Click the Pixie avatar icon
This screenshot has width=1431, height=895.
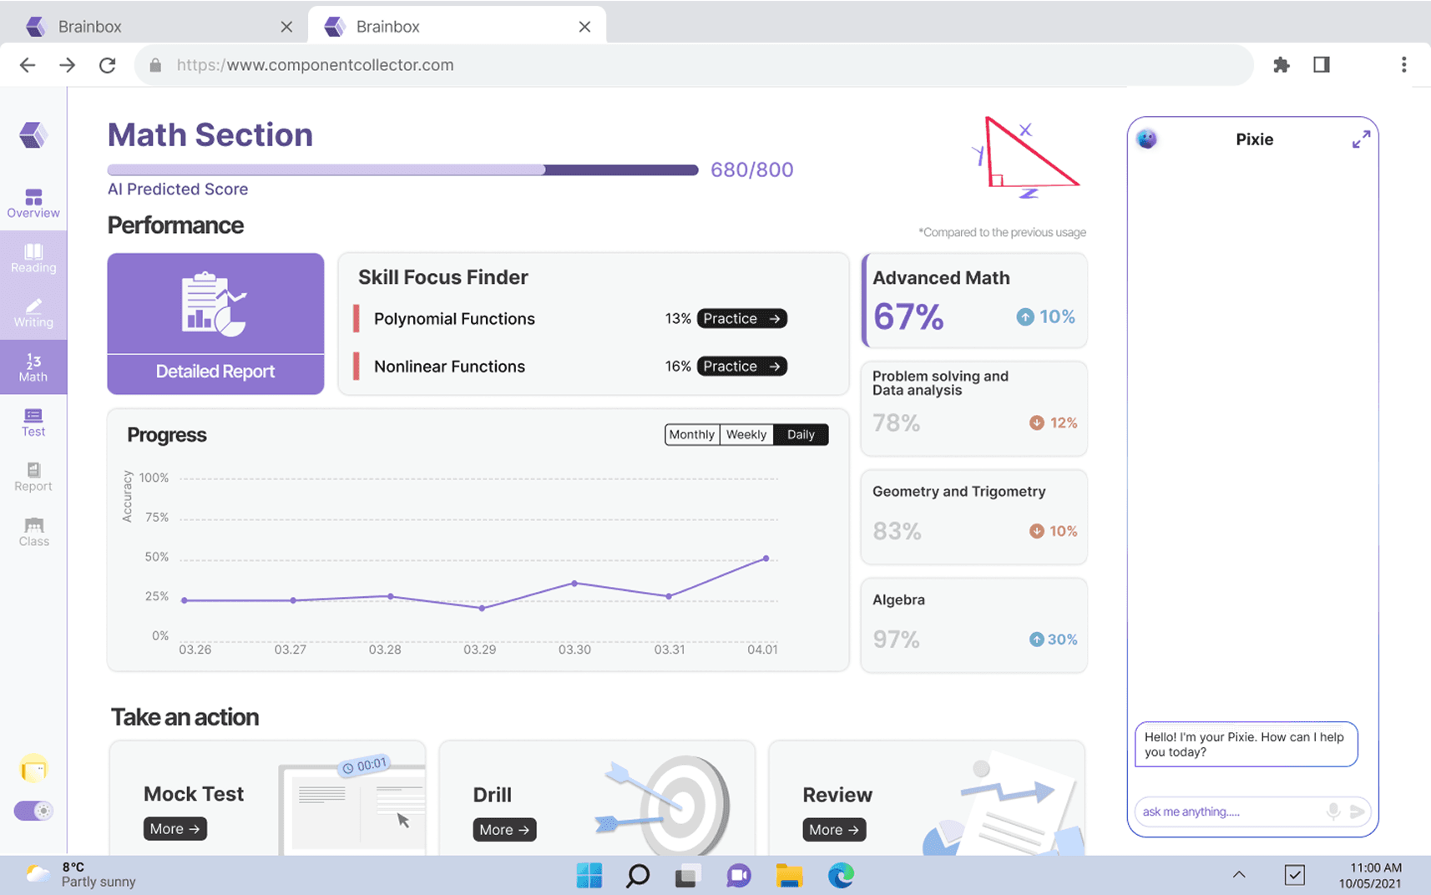(1147, 139)
